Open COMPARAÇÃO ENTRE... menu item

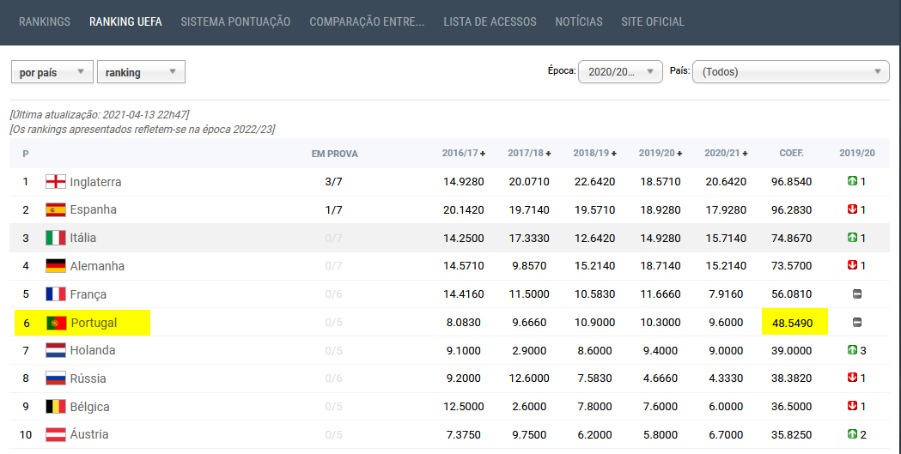point(367,21)
